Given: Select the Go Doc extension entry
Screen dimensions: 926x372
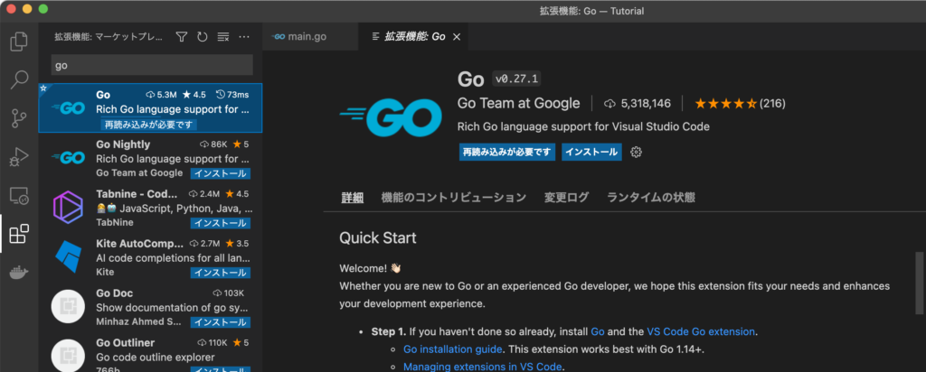Looking at the screenshot, I should 151,306.
